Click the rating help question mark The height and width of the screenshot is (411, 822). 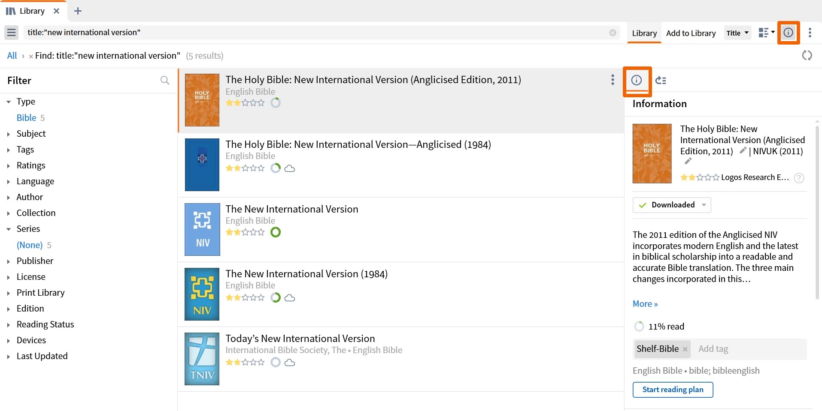coord(799,178)
